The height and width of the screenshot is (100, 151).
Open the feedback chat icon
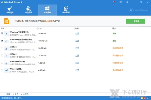(x=121, y=2)
